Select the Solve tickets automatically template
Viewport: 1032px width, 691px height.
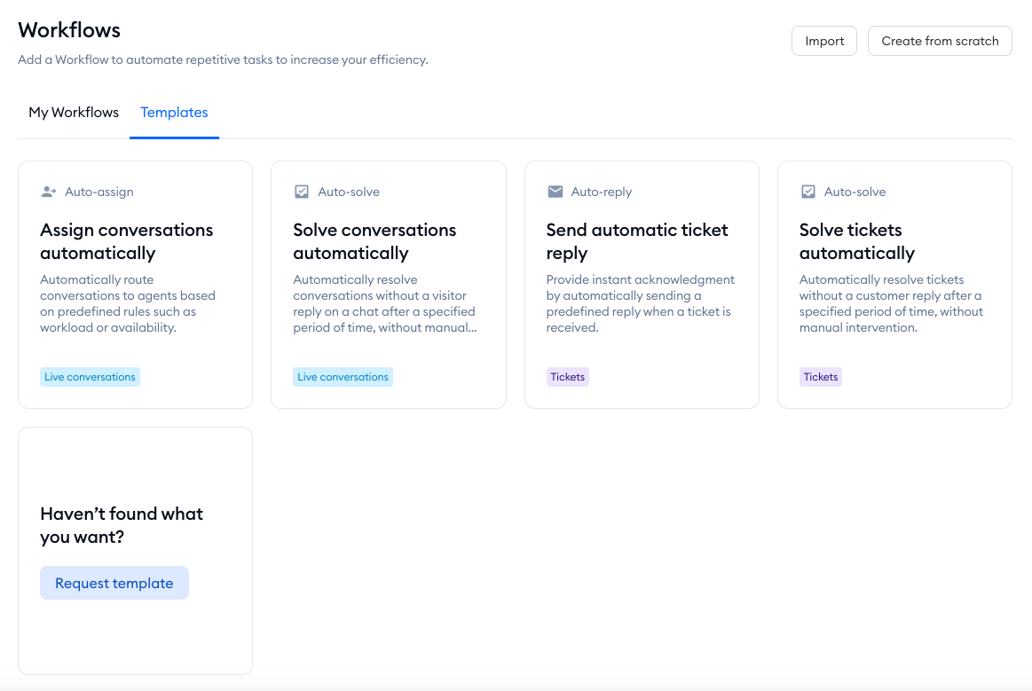point(856,241)
